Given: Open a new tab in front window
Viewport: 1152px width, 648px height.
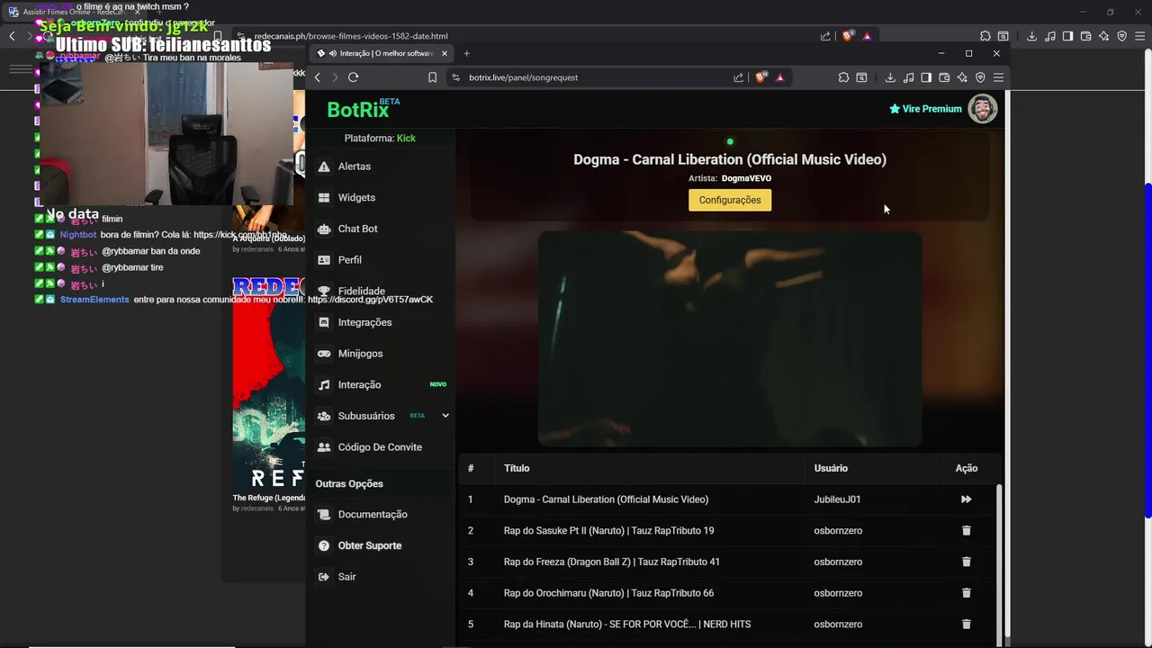Looking at the screenshot, I should coord(466,53).
